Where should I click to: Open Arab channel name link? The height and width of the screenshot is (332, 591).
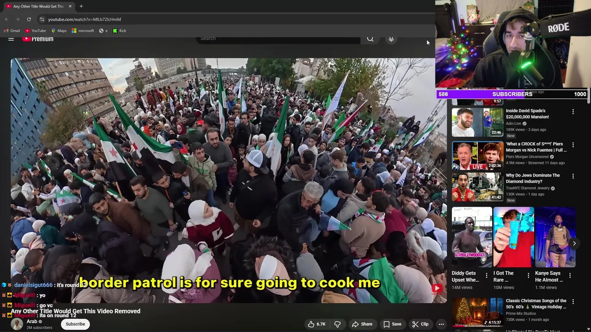32,321
